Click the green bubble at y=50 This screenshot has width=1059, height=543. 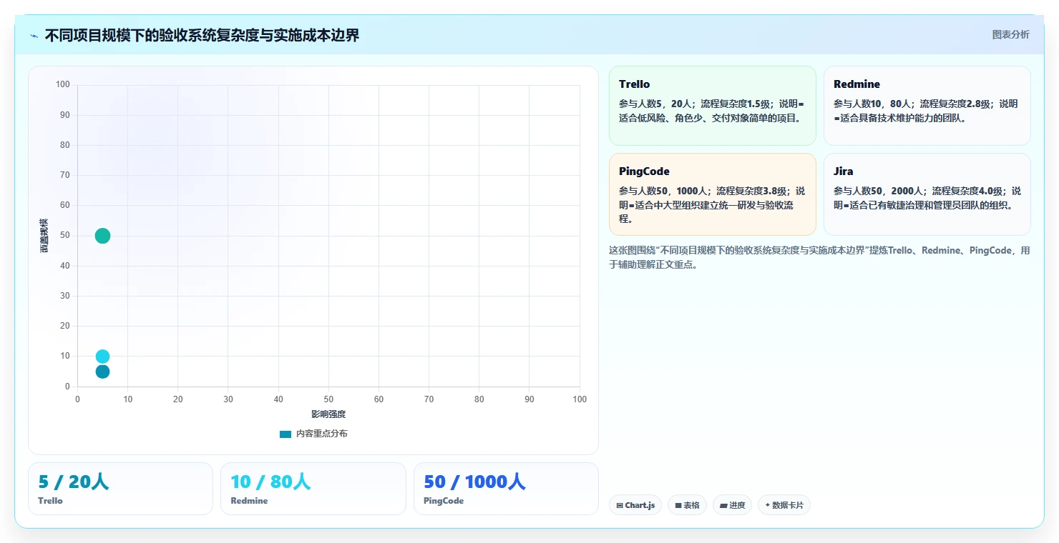point(102,236)
